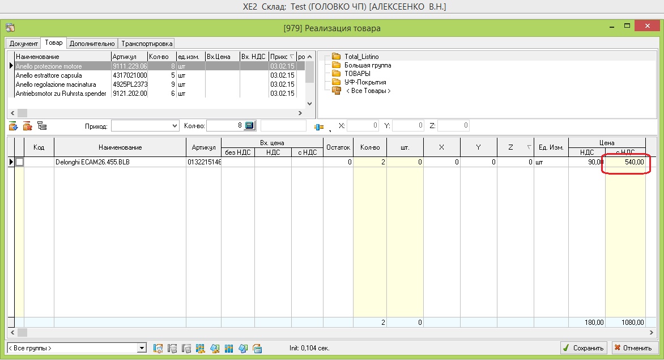Image resolution: width=664 pixels, height=360 pixels.
Task: Click first toolbar icon right of Все группы dropdown
Action: (159, 348)
